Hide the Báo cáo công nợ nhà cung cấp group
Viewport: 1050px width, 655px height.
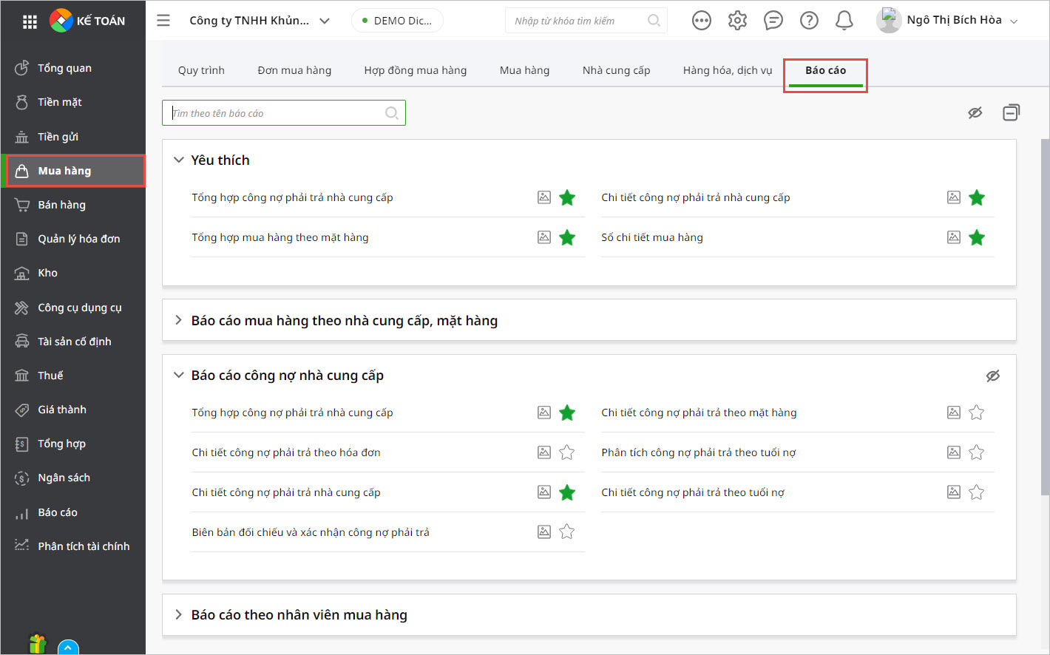(992, 376)
